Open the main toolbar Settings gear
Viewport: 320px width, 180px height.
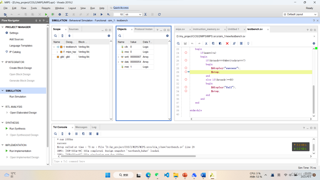[x=60, y=15]
